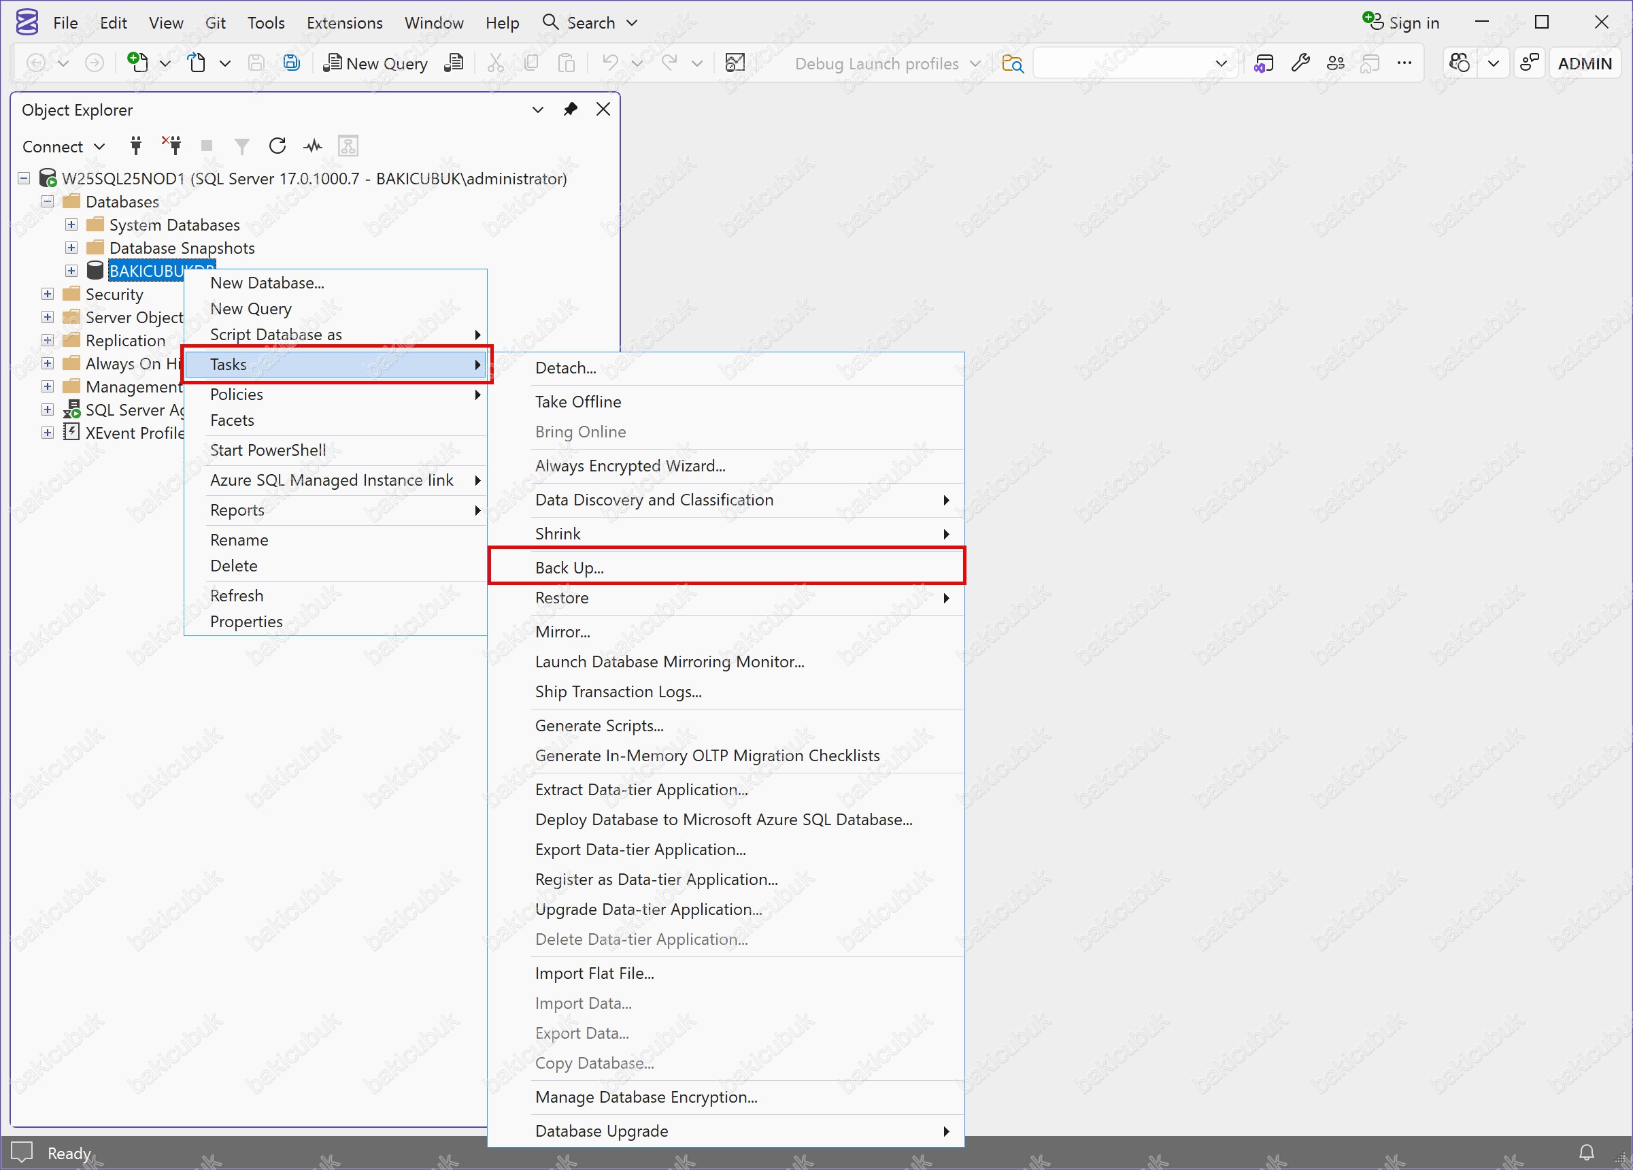Click the notifications bell in the status bar
Image resolution: width=1633 pixels, height=1170 pixels.
pyautogui.click(x=1586, y=1152)
